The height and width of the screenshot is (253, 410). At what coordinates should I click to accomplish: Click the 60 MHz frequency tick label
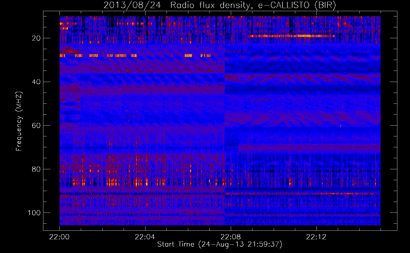click(36, 125)
